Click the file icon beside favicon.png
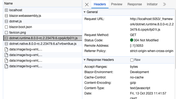176x99 pixels. (x=6, y=33)
